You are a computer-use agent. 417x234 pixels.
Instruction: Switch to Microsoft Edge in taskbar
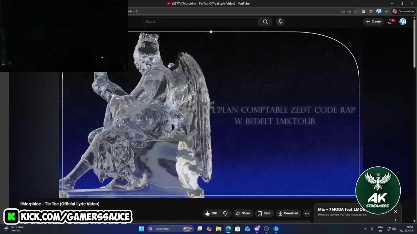click(x=228, y=229)
